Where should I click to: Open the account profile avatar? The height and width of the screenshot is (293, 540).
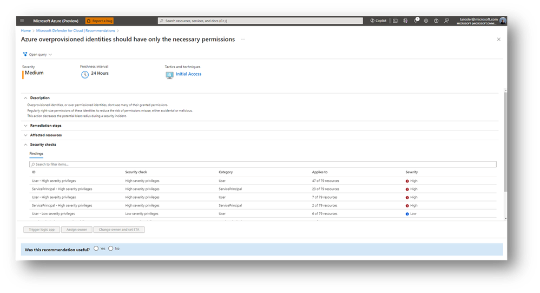point(503,21)
